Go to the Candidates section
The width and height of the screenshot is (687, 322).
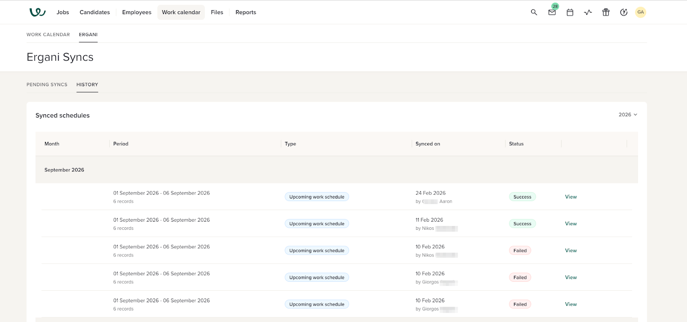(x=94, y=12)
